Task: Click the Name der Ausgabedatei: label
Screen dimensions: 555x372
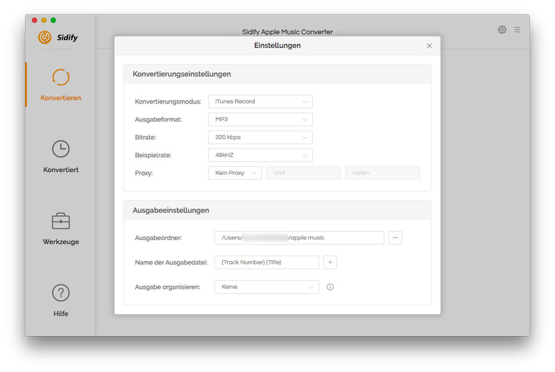Action: point(171,262)
